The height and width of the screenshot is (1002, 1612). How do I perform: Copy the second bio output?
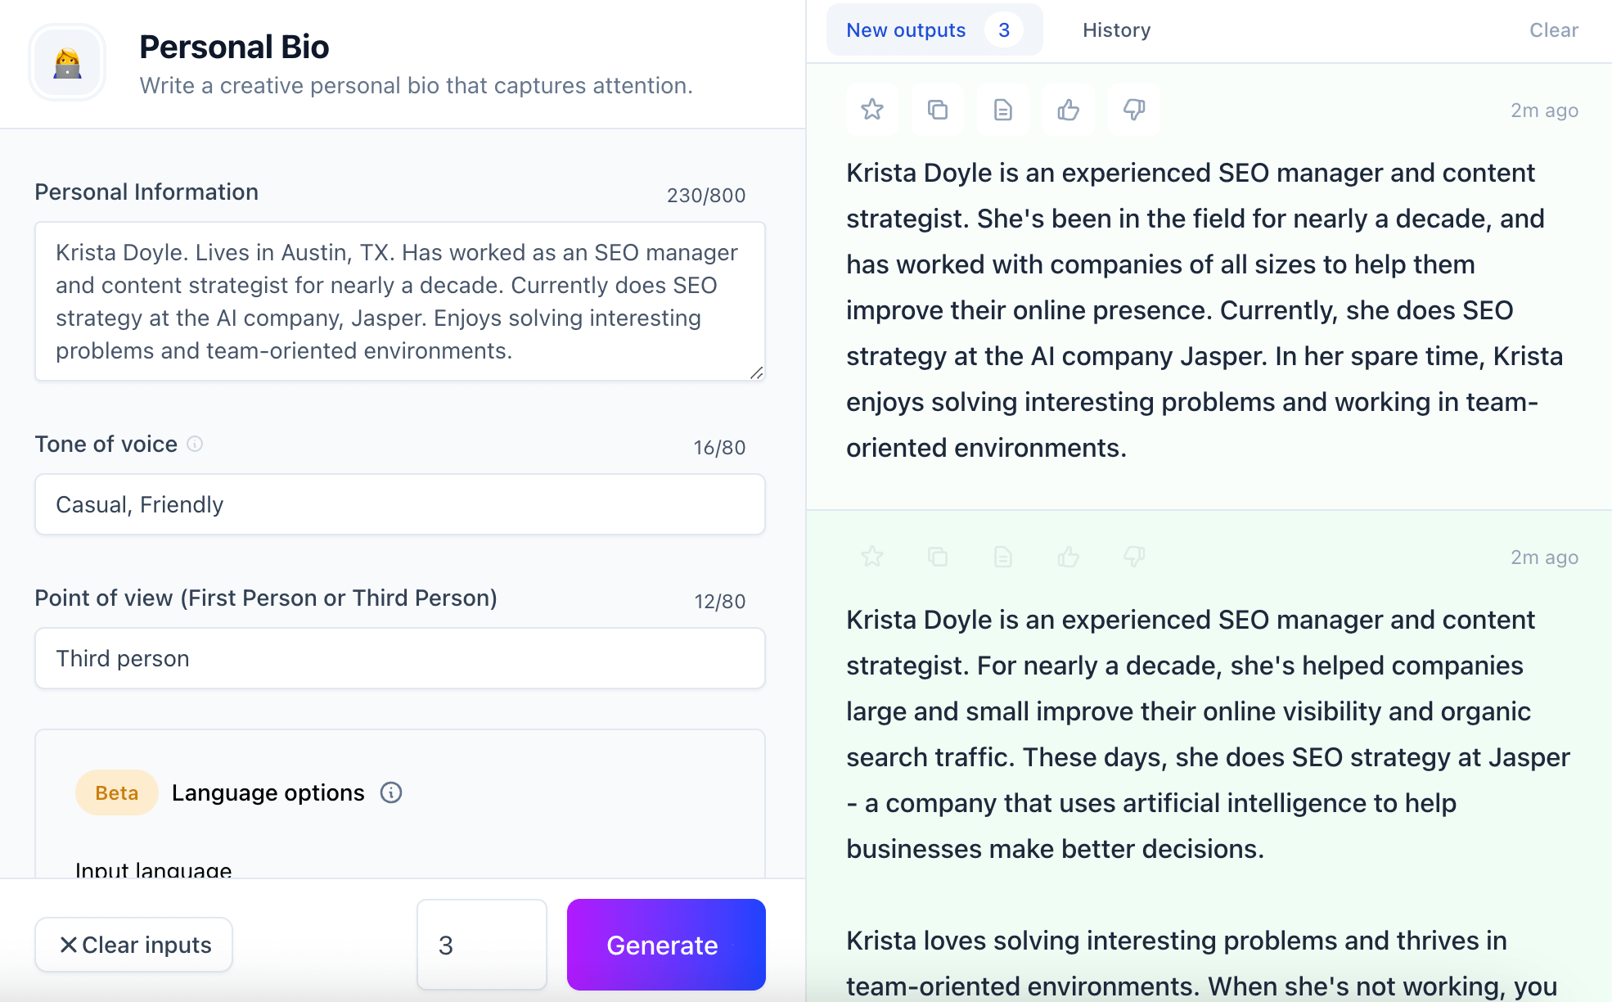point(938,557)
